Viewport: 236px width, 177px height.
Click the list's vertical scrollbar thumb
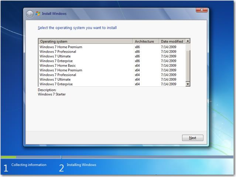(188, 66)
